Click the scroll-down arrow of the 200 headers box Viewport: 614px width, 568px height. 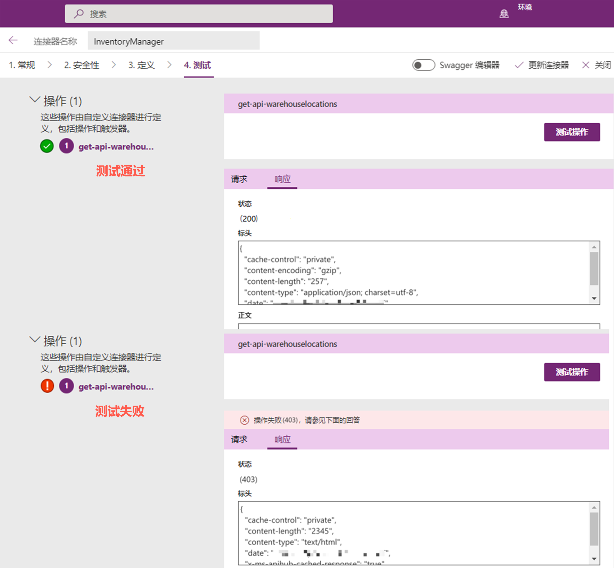594,298
